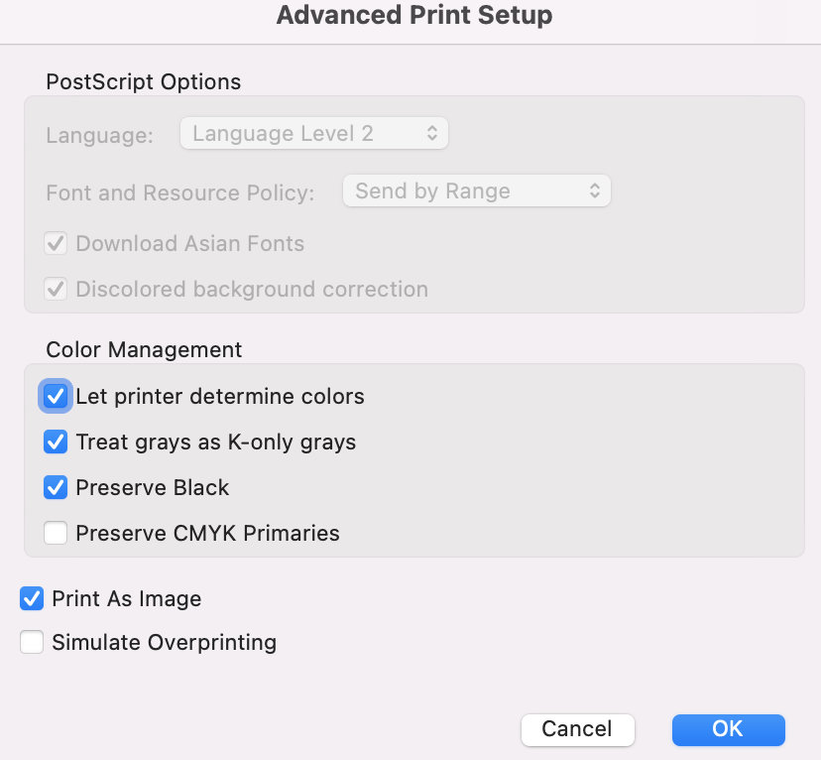
Task: Toggle the Let printer determine colors checkbox
Action: (56, 397)
